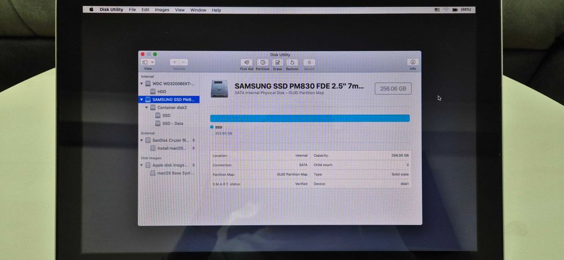
Task: Click the External section header in sidebar
Action: pos(147,133)
